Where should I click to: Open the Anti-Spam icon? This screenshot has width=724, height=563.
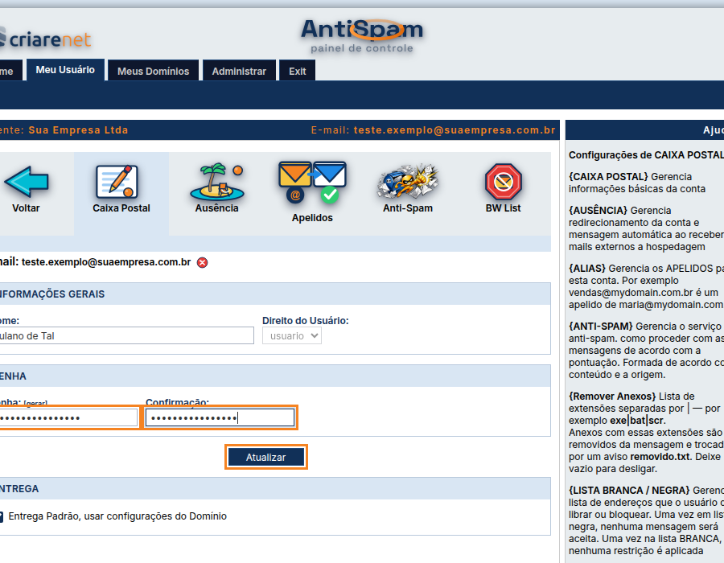pyautogui.click(x=408, y=181)
